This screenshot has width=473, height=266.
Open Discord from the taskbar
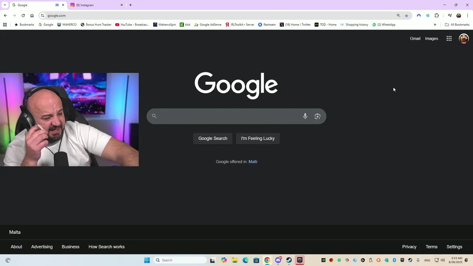coord(278,260)
